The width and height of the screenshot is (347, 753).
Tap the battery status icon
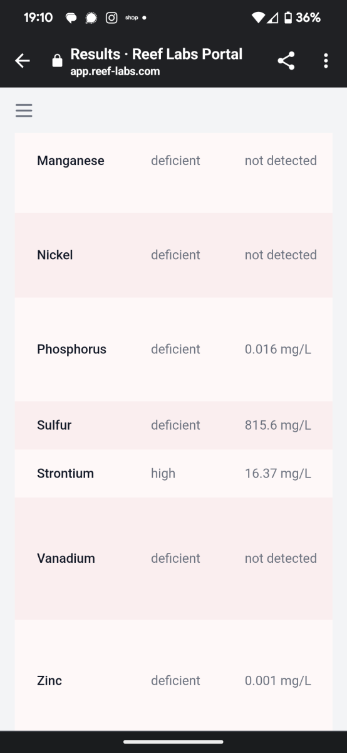click(288, 18)
